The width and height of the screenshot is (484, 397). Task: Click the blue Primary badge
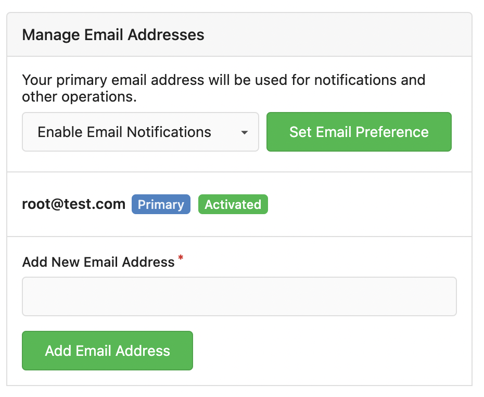(x=161, y=205)
